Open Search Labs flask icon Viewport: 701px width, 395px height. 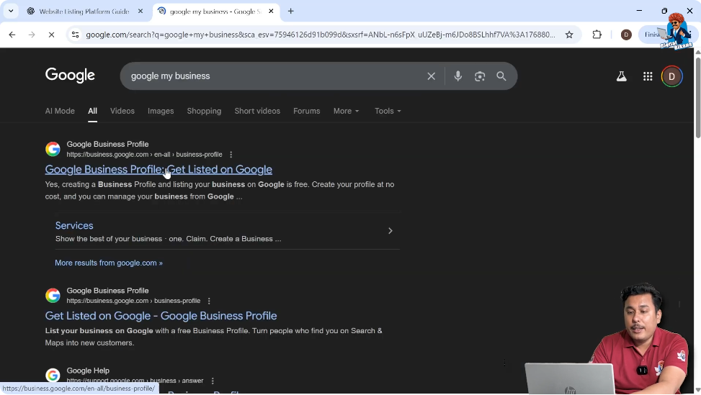[x=622, y=76]
